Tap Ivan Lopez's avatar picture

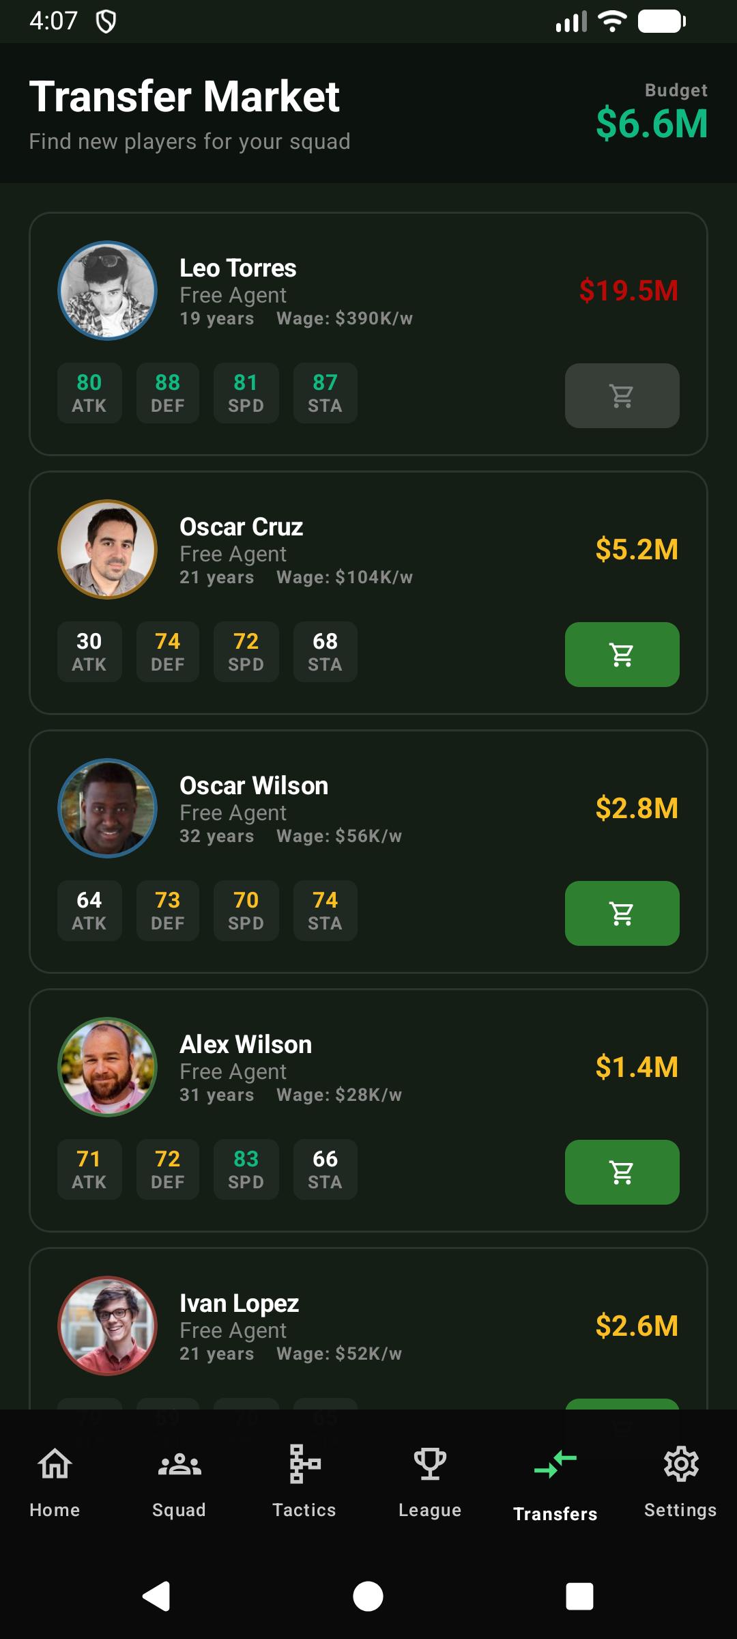(107, 1325)
